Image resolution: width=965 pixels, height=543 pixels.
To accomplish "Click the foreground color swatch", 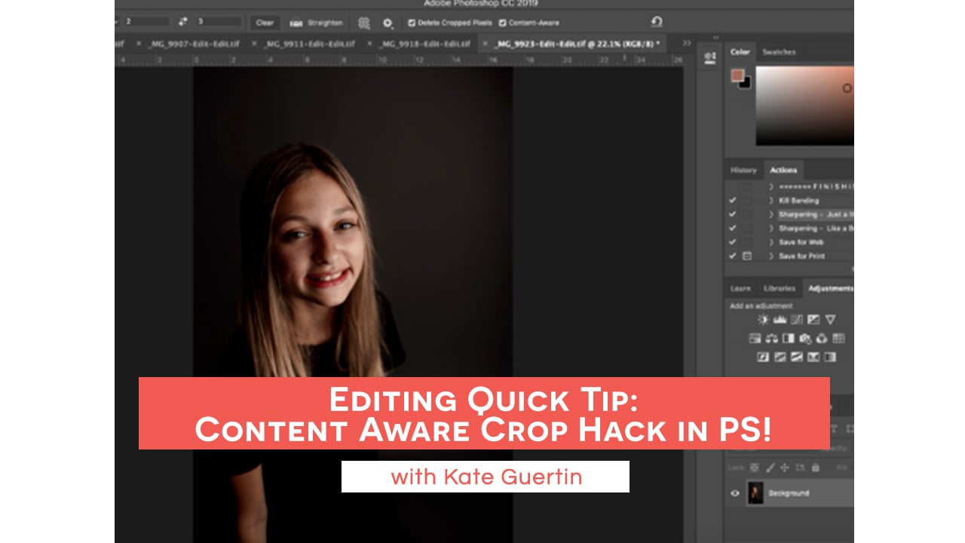I will pos(737,75).
